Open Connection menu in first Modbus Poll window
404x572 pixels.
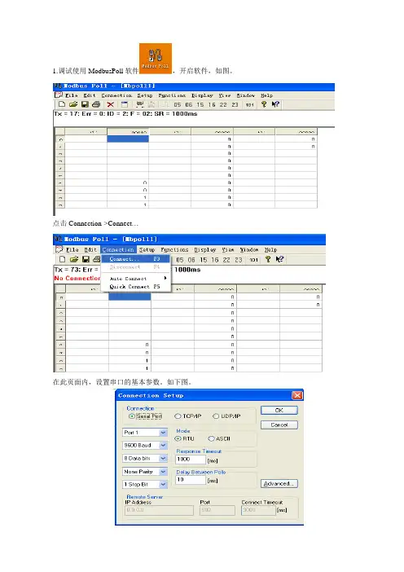click(x=116, y=95)
